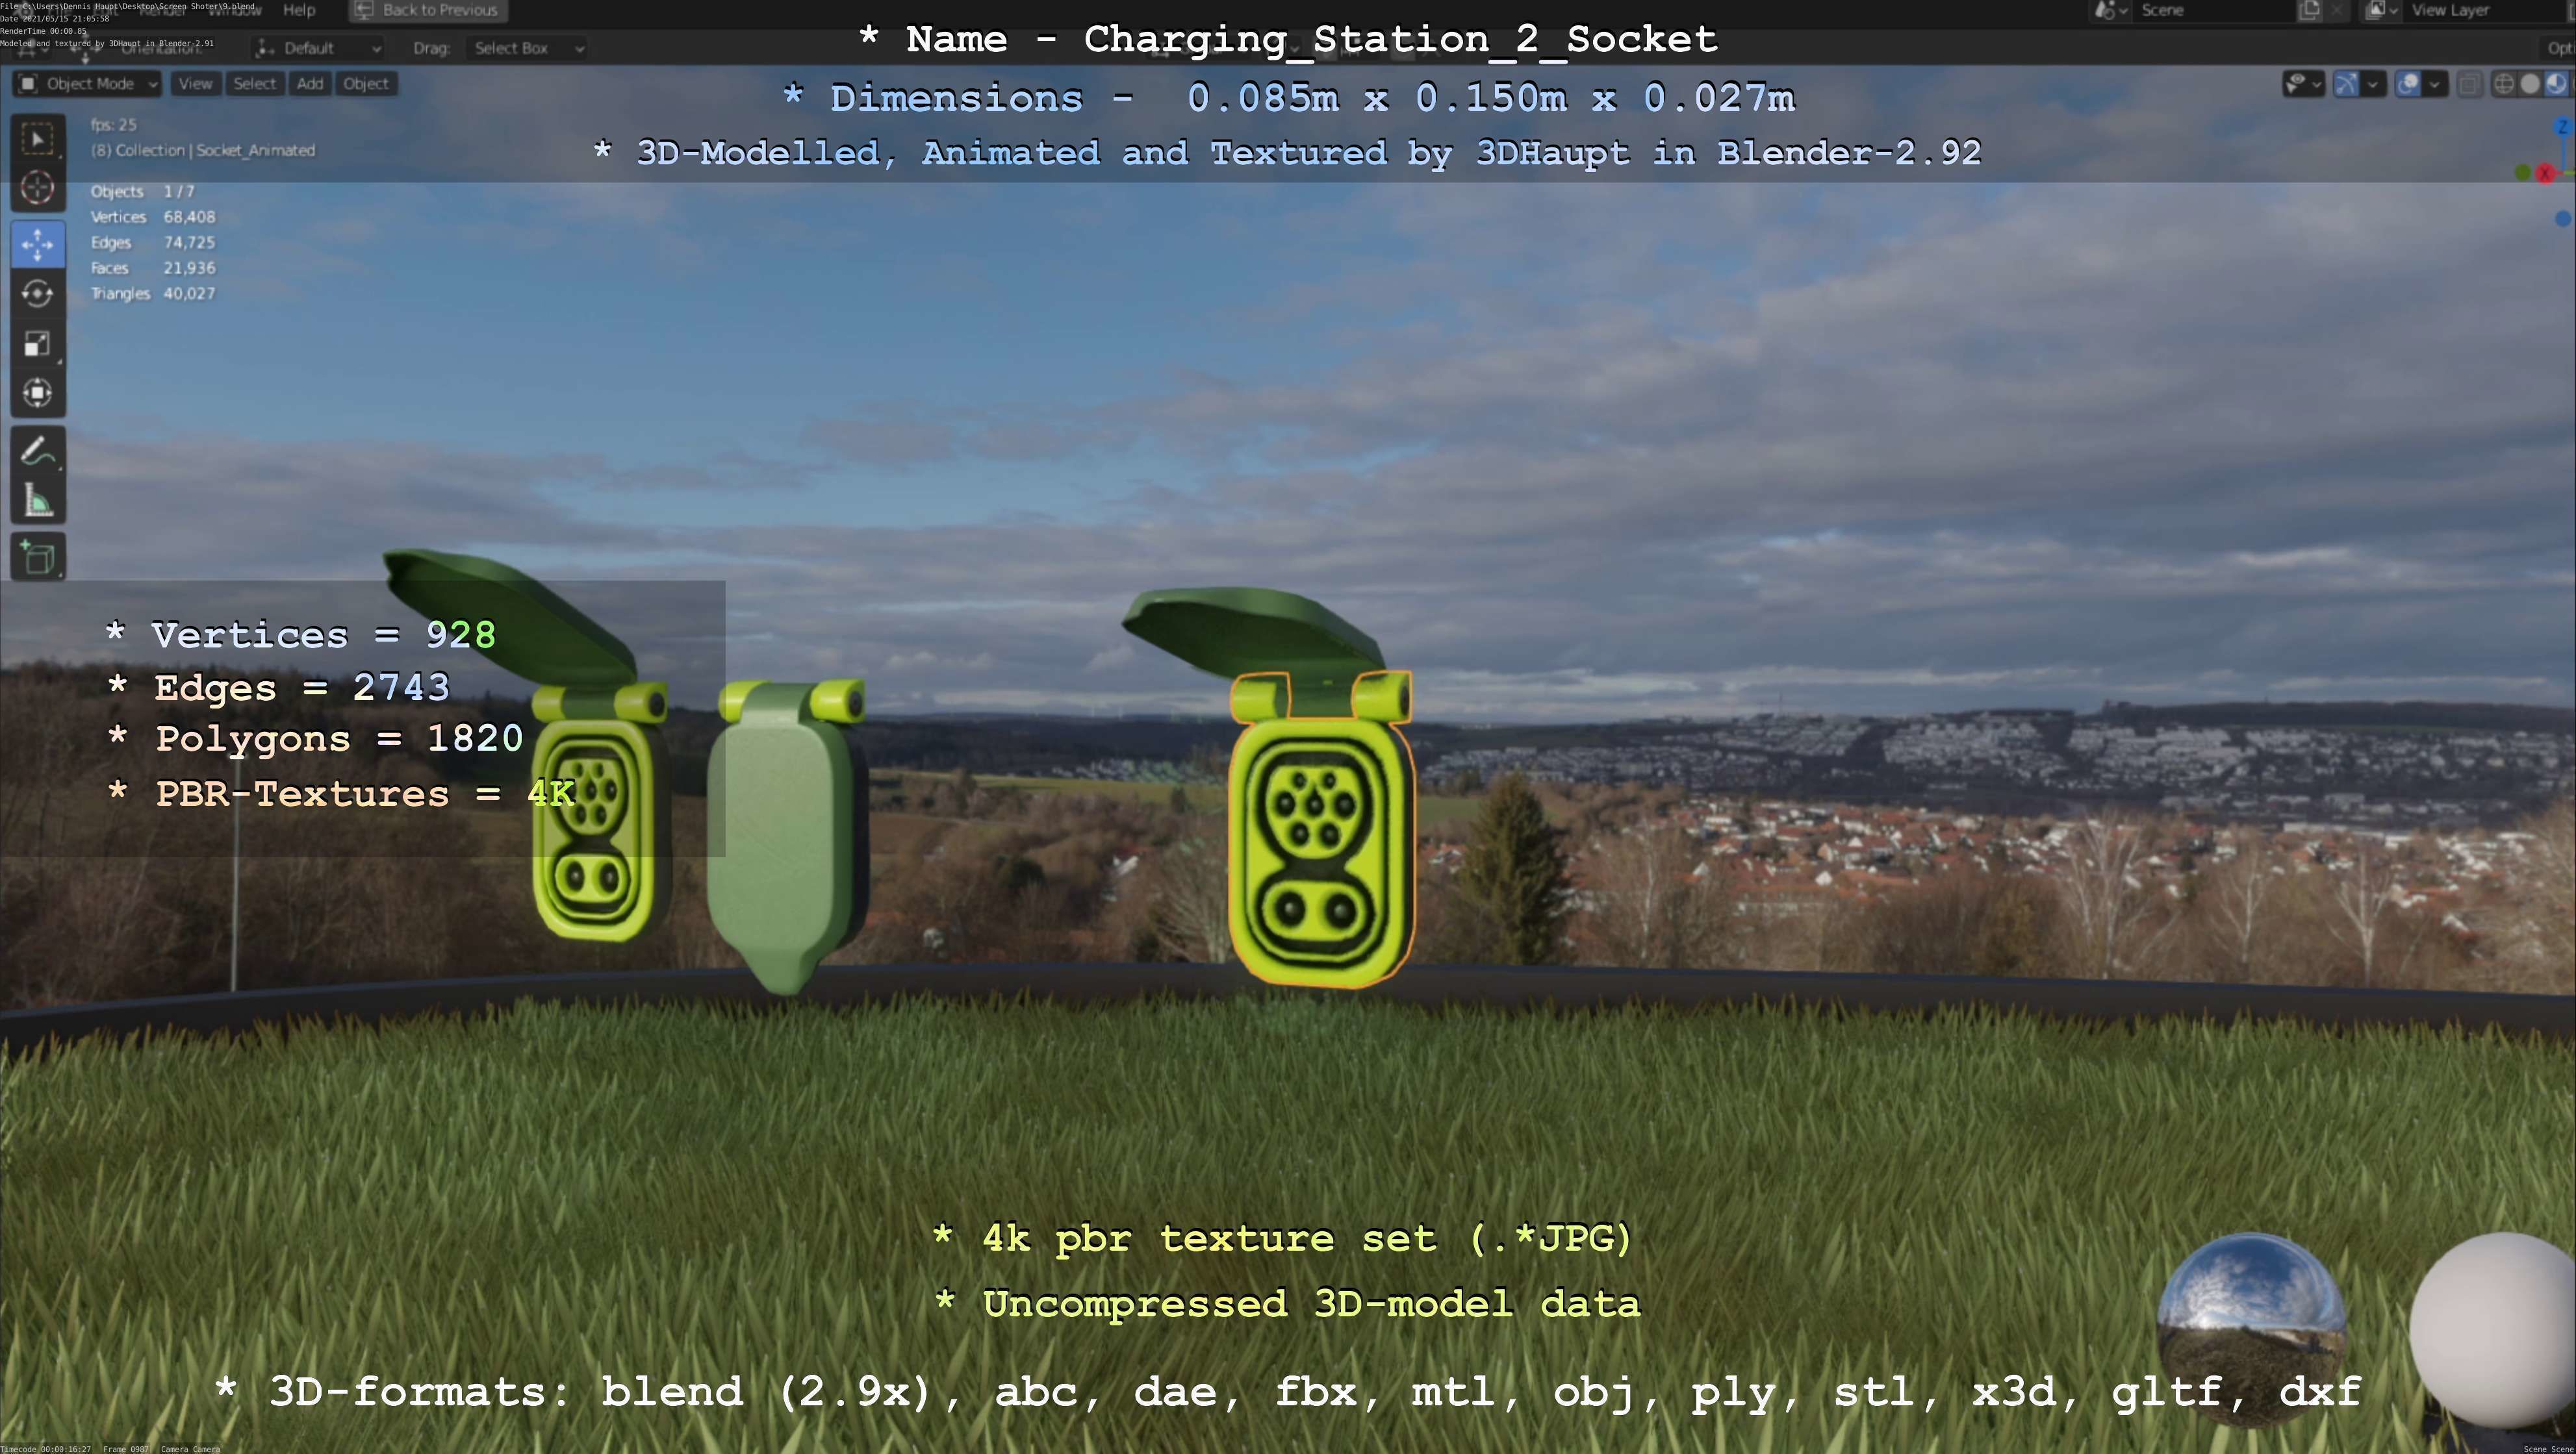Viewport: 2576px width, 1454px height.
Task: Switch to solid viewport shading
Action: pos(2529,84)
